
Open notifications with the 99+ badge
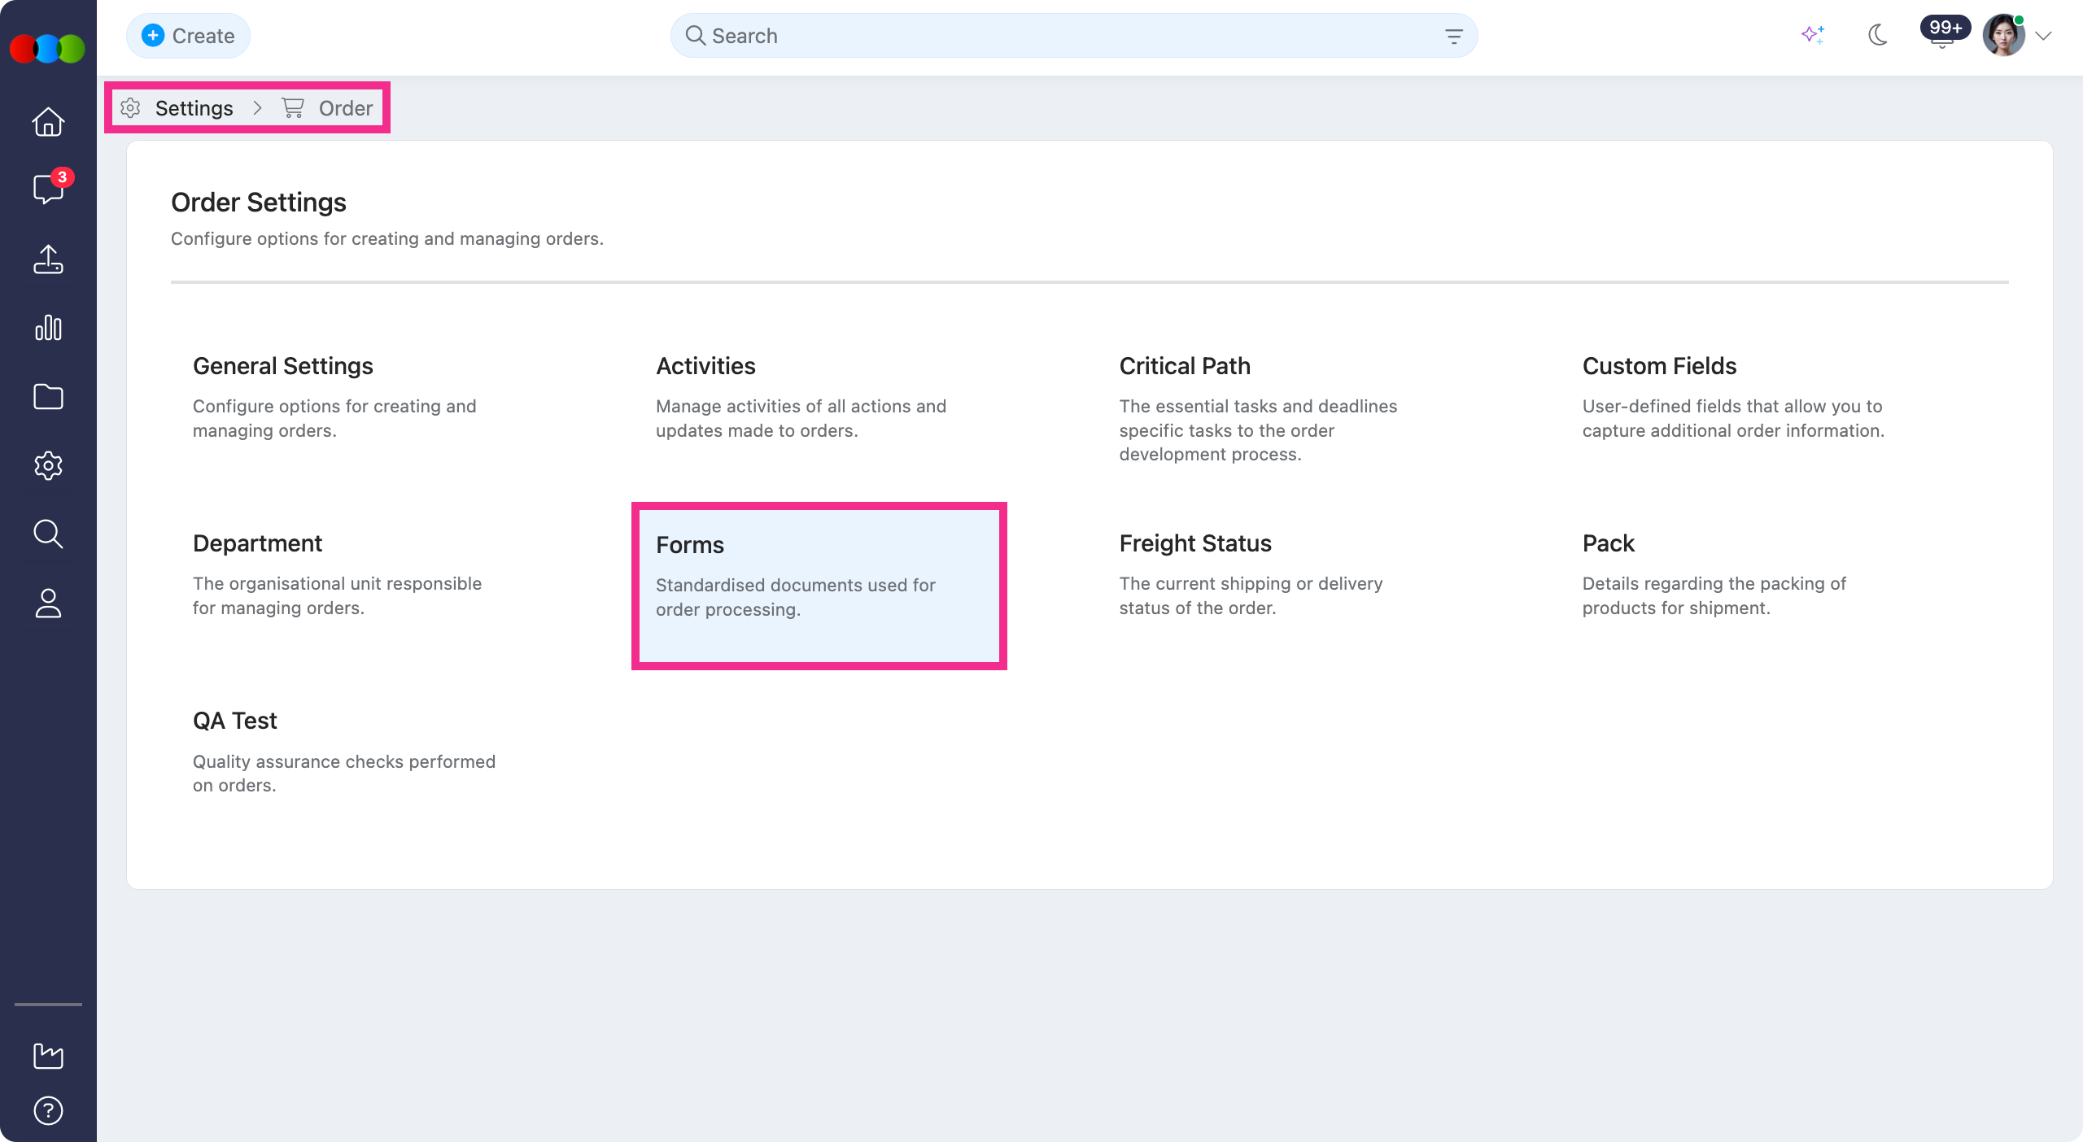point(1945,33)
